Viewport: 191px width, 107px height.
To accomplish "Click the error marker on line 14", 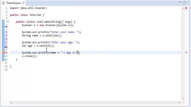I will point(3,53).
